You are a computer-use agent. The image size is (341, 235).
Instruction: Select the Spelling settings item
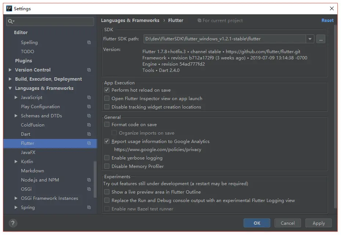(29, 43)
